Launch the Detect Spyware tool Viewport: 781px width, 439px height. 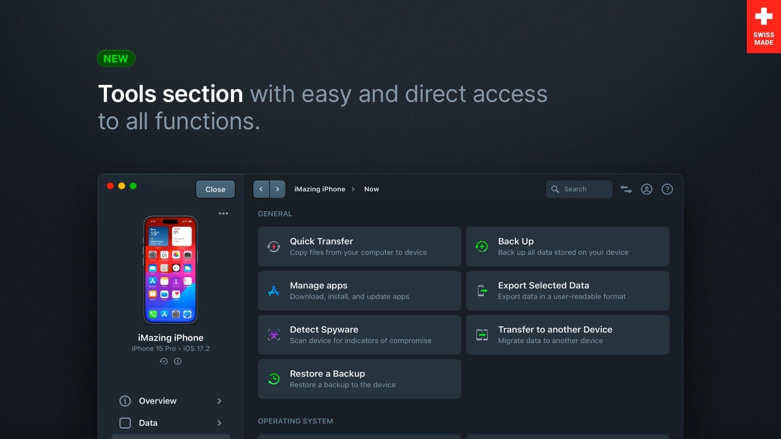click(x=359, y=335)
